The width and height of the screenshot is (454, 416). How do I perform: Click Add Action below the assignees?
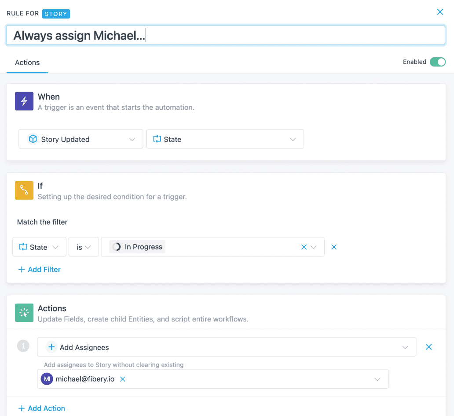tap(41, 408)
